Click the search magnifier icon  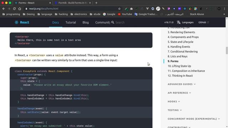(113, 22)
